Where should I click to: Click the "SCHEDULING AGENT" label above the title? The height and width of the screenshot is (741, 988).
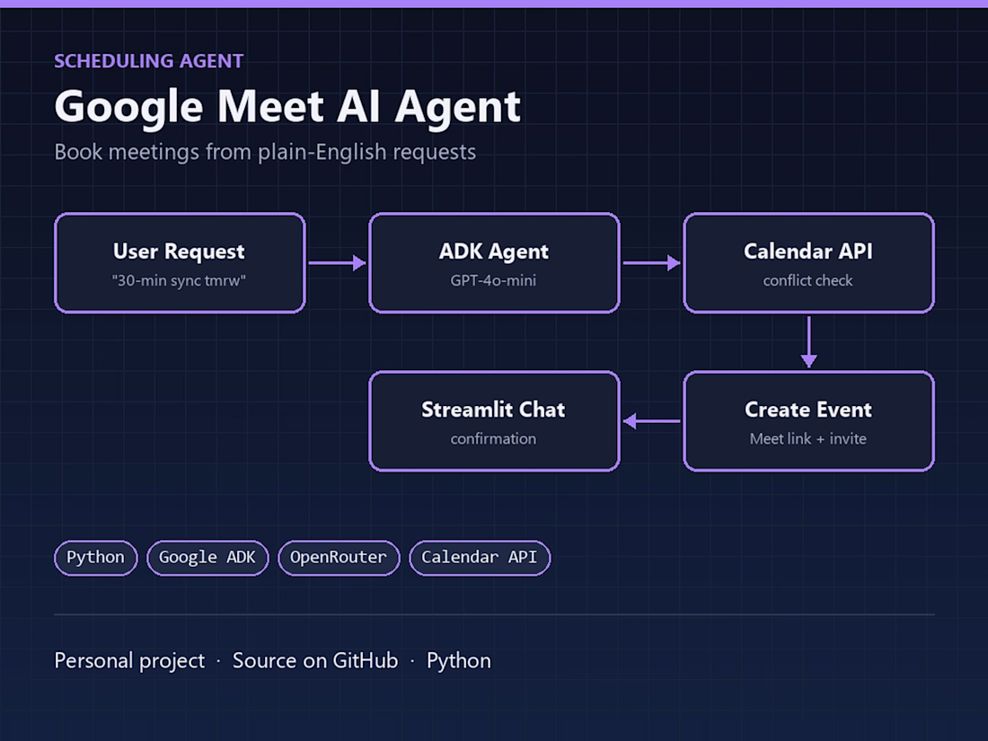pyautogui.click(x=149, y=61)
